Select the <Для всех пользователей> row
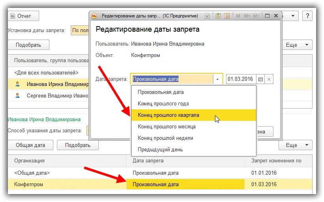 pyautogui.click(x=48, y=73)
